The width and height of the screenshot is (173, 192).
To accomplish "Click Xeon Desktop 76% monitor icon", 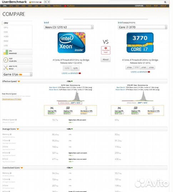I will pyautogui.click(x=68, y=108).
